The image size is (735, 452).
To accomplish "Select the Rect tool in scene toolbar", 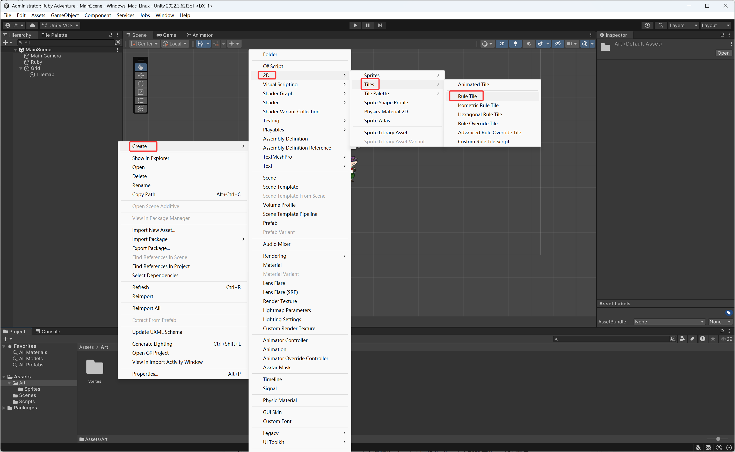I will [x=141, y=100].
